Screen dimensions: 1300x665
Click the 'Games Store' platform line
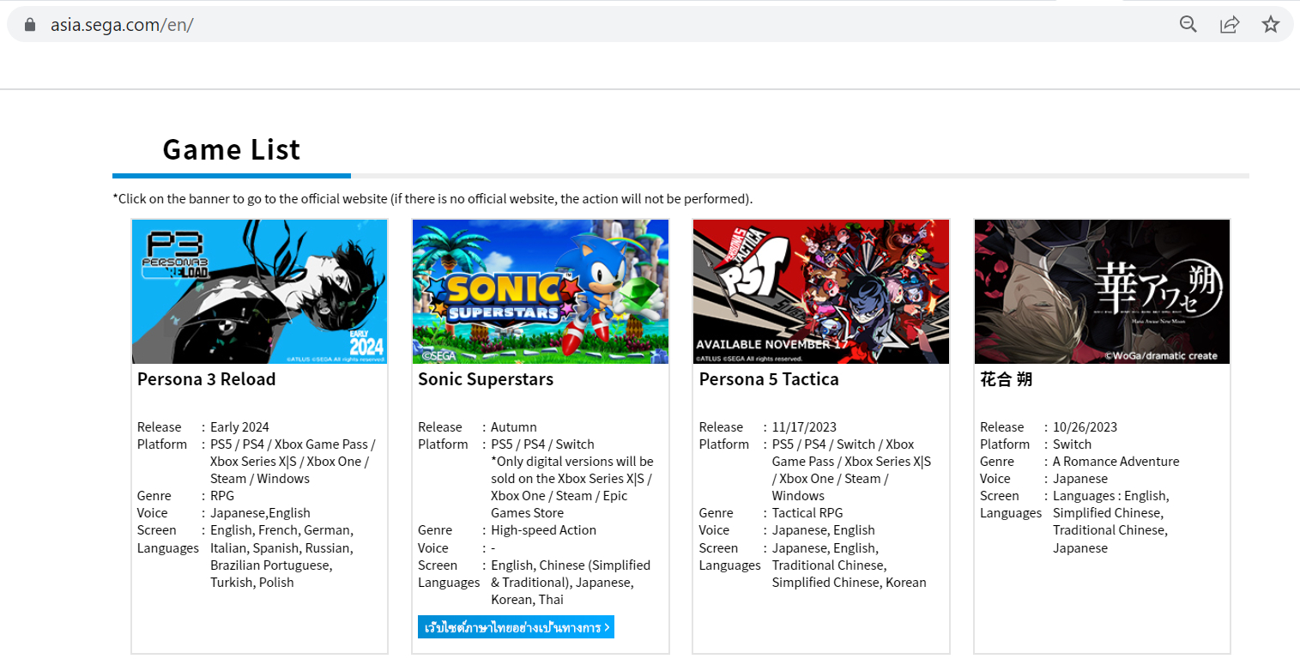tap(527, 513)
